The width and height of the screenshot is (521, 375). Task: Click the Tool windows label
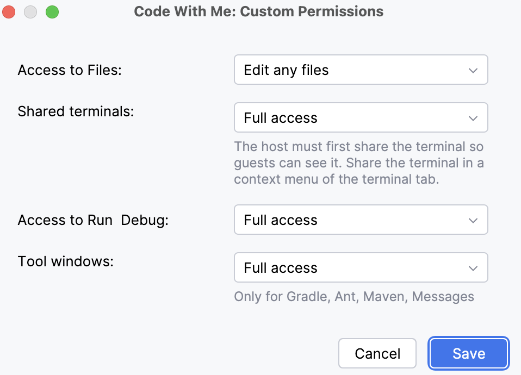(x=65, y=261)
